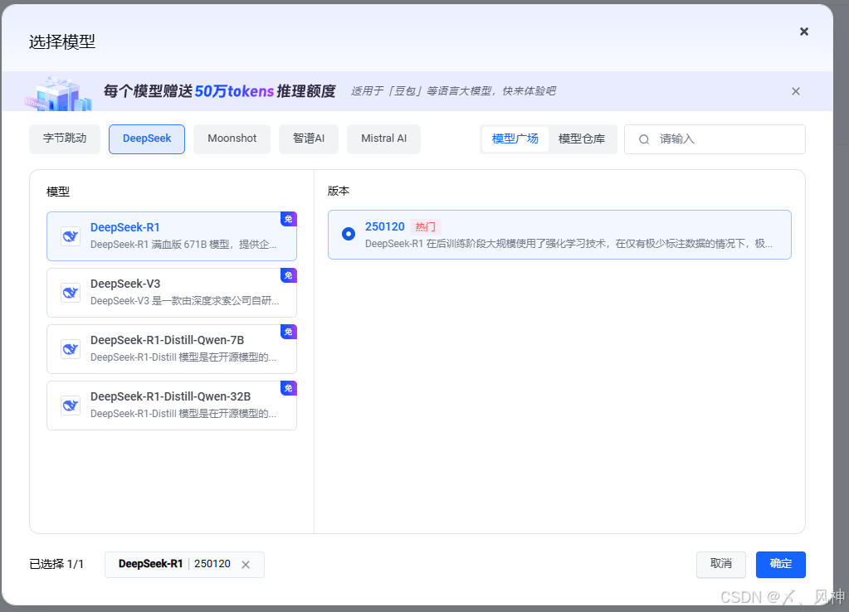Click the 免 badge on DeepSeek-V3
849x612 pixels.
[289, 275]
